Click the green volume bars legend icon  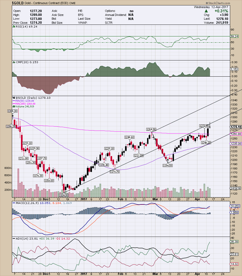tap(14, 107)
